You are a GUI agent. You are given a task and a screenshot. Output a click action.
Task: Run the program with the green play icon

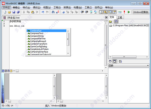[x=129, y=12]
